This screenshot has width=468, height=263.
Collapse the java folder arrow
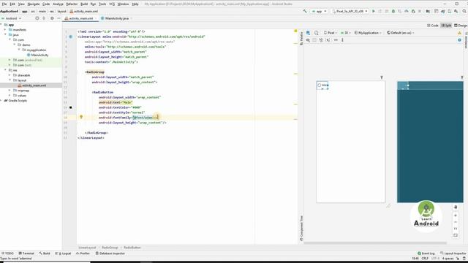point(5,35)
